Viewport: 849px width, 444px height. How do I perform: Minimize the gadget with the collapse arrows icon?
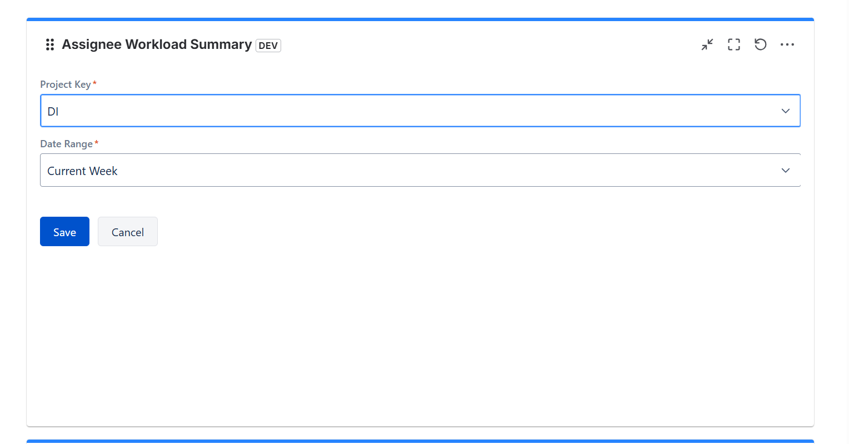(707, 44)
